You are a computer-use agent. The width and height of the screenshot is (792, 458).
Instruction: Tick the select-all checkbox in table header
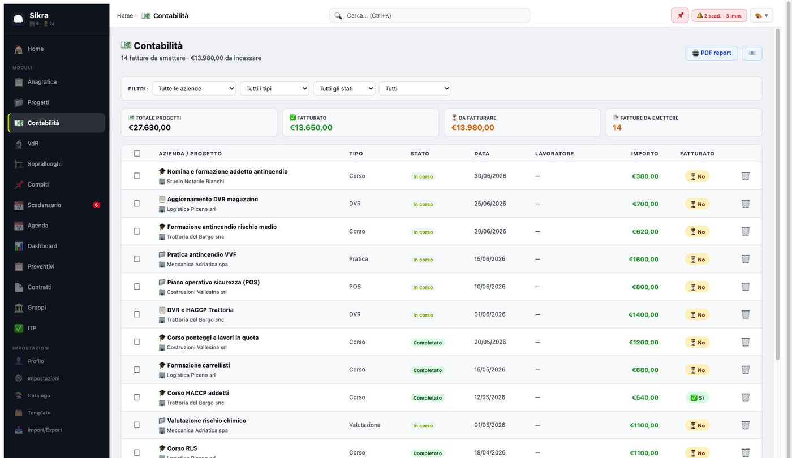137,153
